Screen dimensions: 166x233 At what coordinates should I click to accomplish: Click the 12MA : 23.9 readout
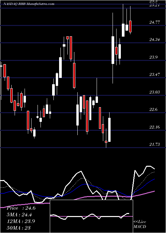click(21, 221)
